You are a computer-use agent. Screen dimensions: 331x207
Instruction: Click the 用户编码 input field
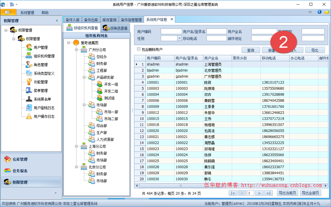coord(171,32)
